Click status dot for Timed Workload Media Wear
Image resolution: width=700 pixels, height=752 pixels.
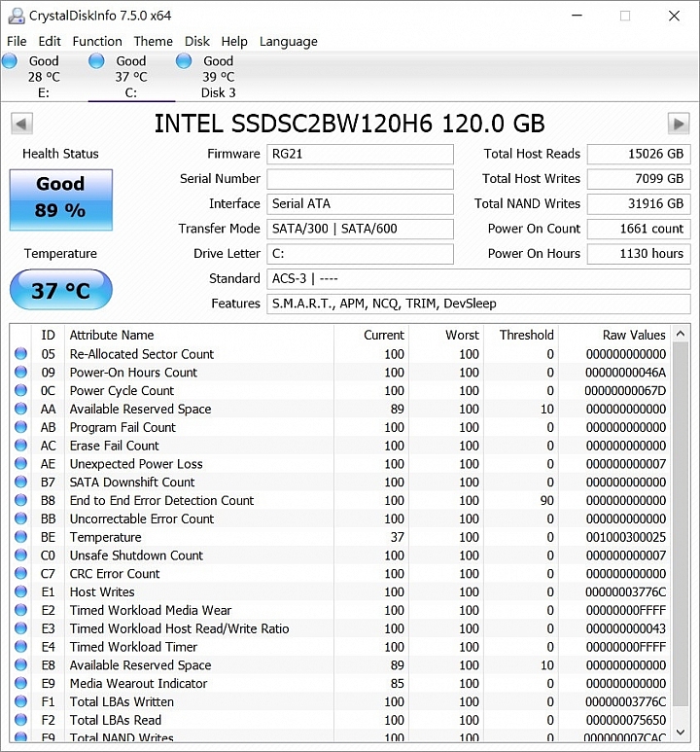pyautogui.click(x=20, y=610)
